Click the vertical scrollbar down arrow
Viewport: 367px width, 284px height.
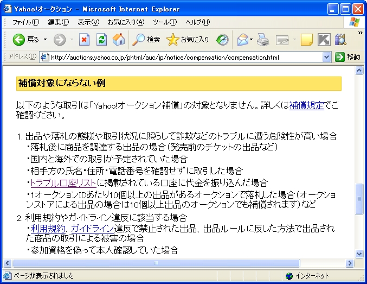click(359, 254)
